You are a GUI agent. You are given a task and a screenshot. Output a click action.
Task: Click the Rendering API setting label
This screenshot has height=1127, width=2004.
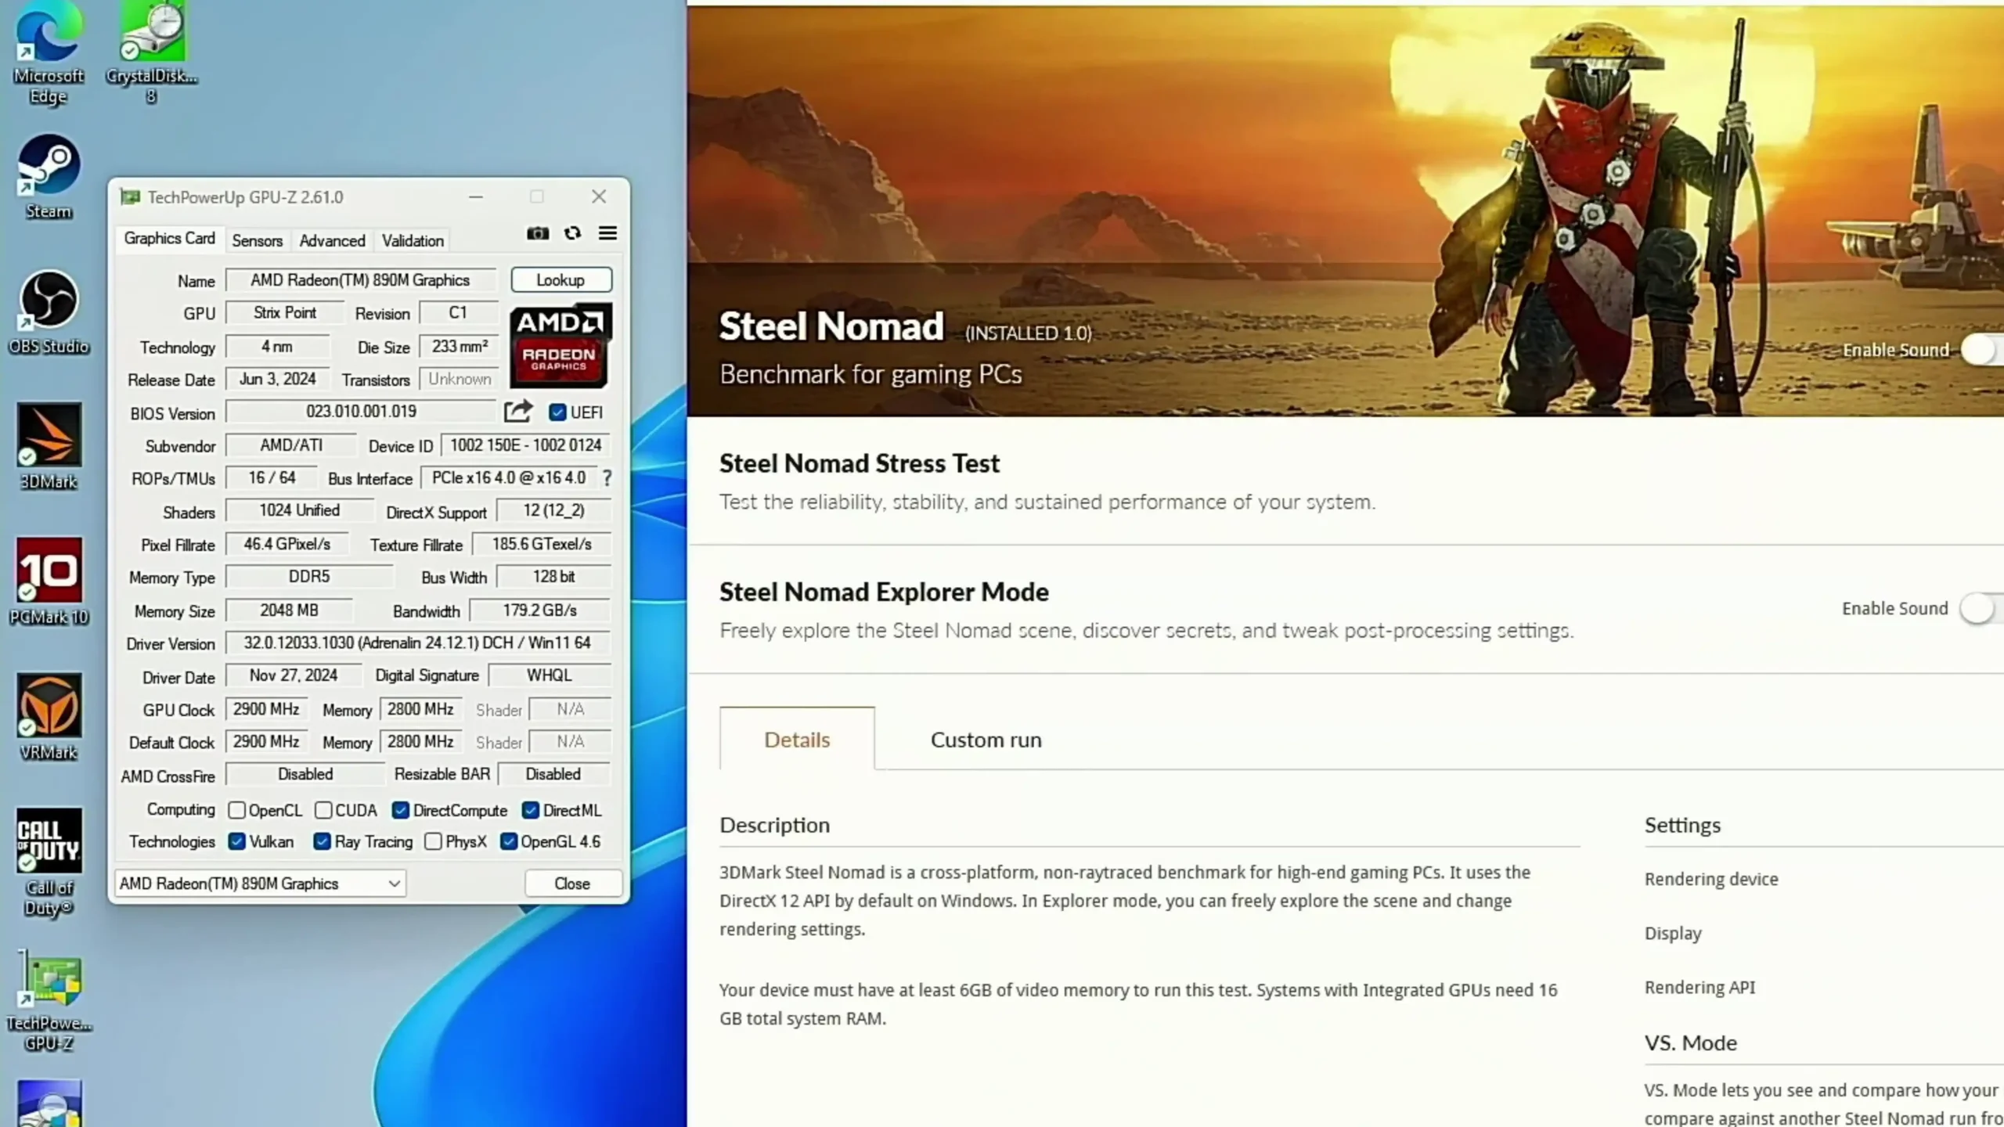click(x=1699, y=987)
